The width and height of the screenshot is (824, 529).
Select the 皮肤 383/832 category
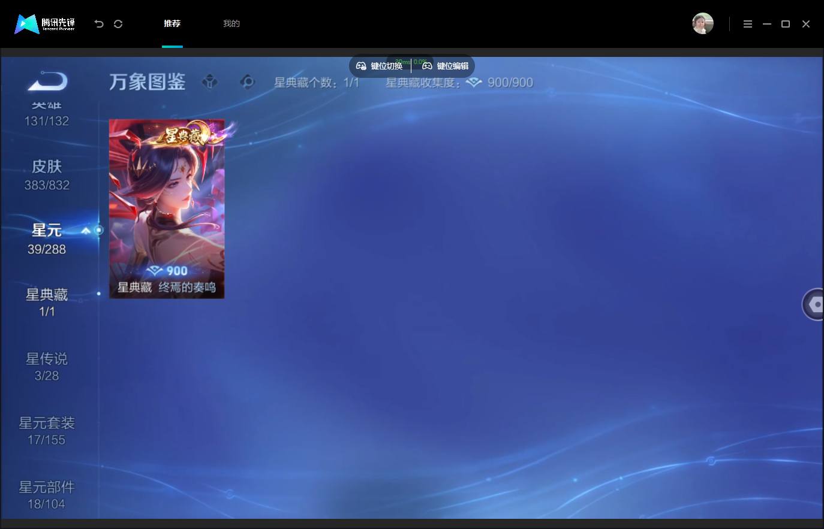pyautogui.click(x=47, y=175)
